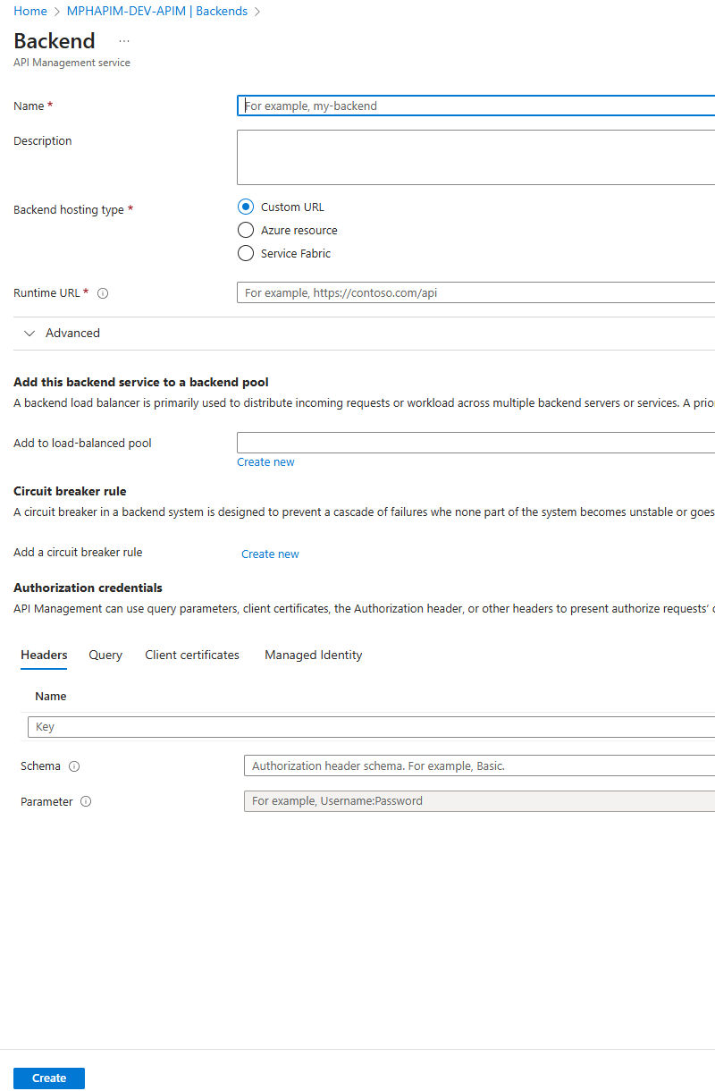The width and height of the screenshot is (715, 1091).
Task: Click Create new under load-balanced pool
Action: pos(265,462)
